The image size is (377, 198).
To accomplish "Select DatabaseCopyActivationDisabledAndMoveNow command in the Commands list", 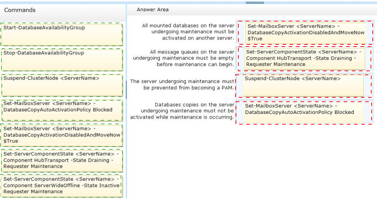I will coord(62,135).
